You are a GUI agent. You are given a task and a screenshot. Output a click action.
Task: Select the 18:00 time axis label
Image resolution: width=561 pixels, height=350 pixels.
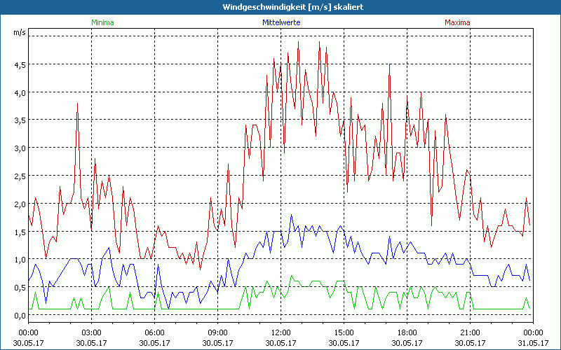click(x=407, y=332)
